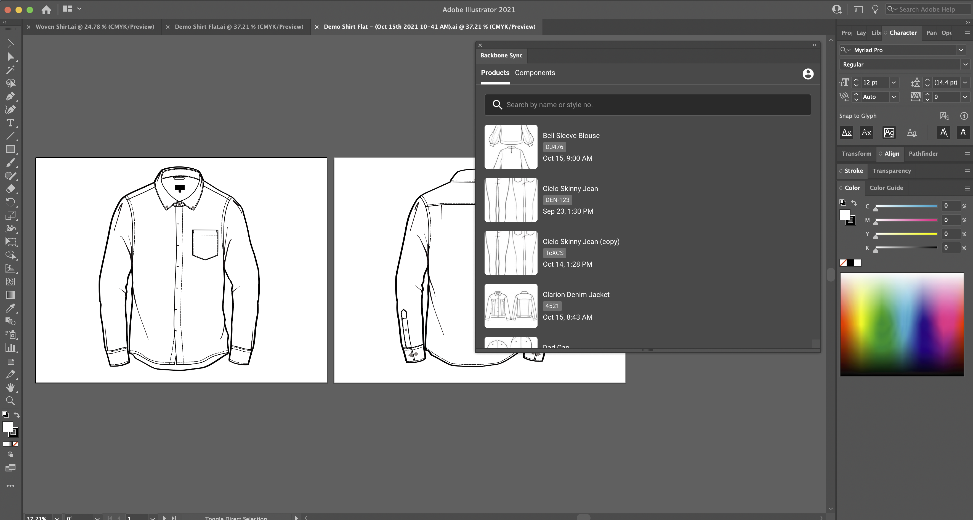
Task: Open the Transparency panel tab
Action: (x=892, y=171)
